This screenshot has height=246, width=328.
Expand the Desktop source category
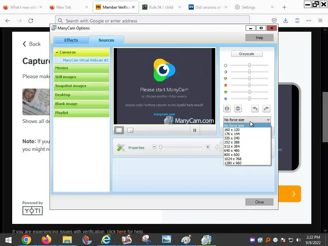(x=81, y=95)
